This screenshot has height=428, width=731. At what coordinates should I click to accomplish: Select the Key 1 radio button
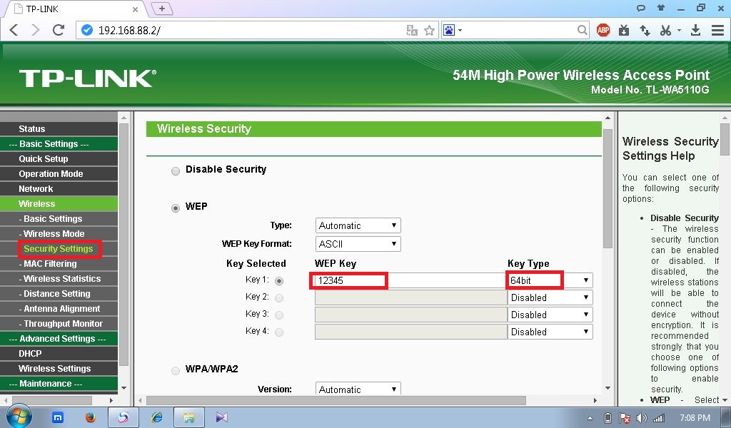[x=279, y=281]
